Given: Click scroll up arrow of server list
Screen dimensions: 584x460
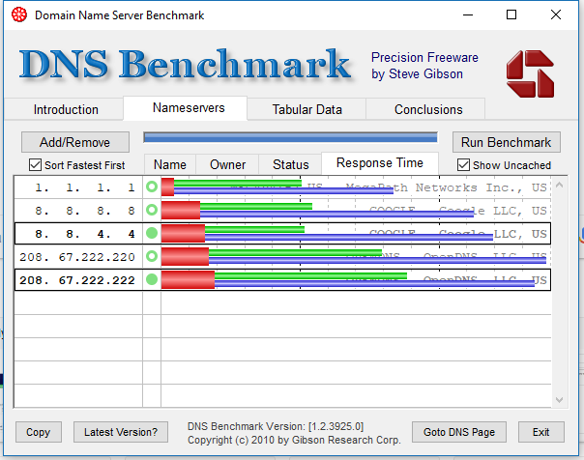Looking at the screenshot, I should tap(559, 185).
